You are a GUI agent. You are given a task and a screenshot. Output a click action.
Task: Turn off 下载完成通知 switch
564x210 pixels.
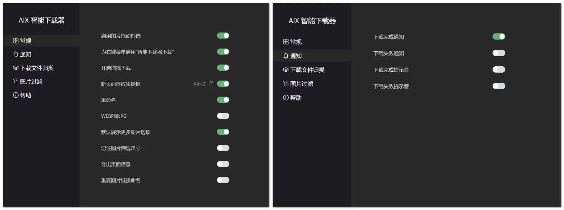pyautogui.click(x=499, y=37)
